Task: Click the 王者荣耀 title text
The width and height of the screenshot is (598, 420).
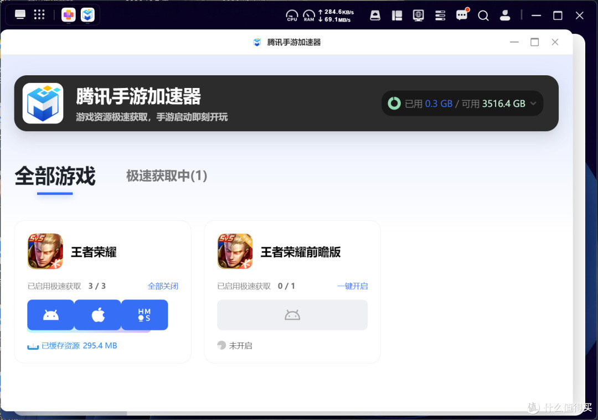Action: click(94, 252)
